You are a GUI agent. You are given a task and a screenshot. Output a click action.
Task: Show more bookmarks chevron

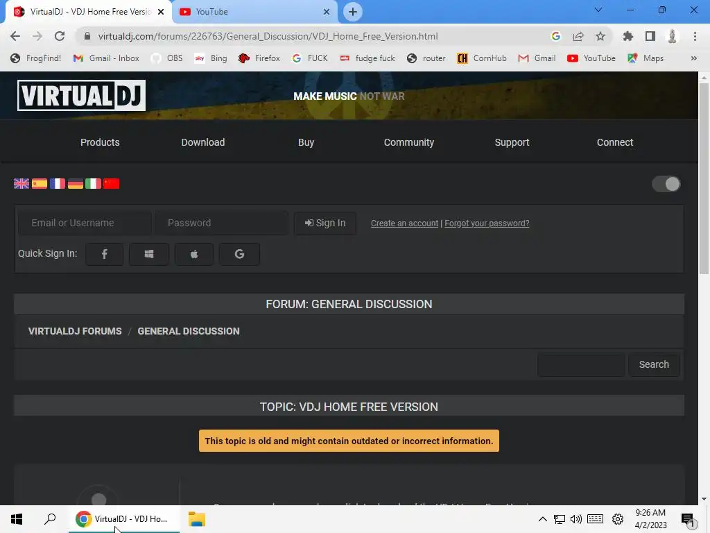pyautogui.click(x=693, y=58)
